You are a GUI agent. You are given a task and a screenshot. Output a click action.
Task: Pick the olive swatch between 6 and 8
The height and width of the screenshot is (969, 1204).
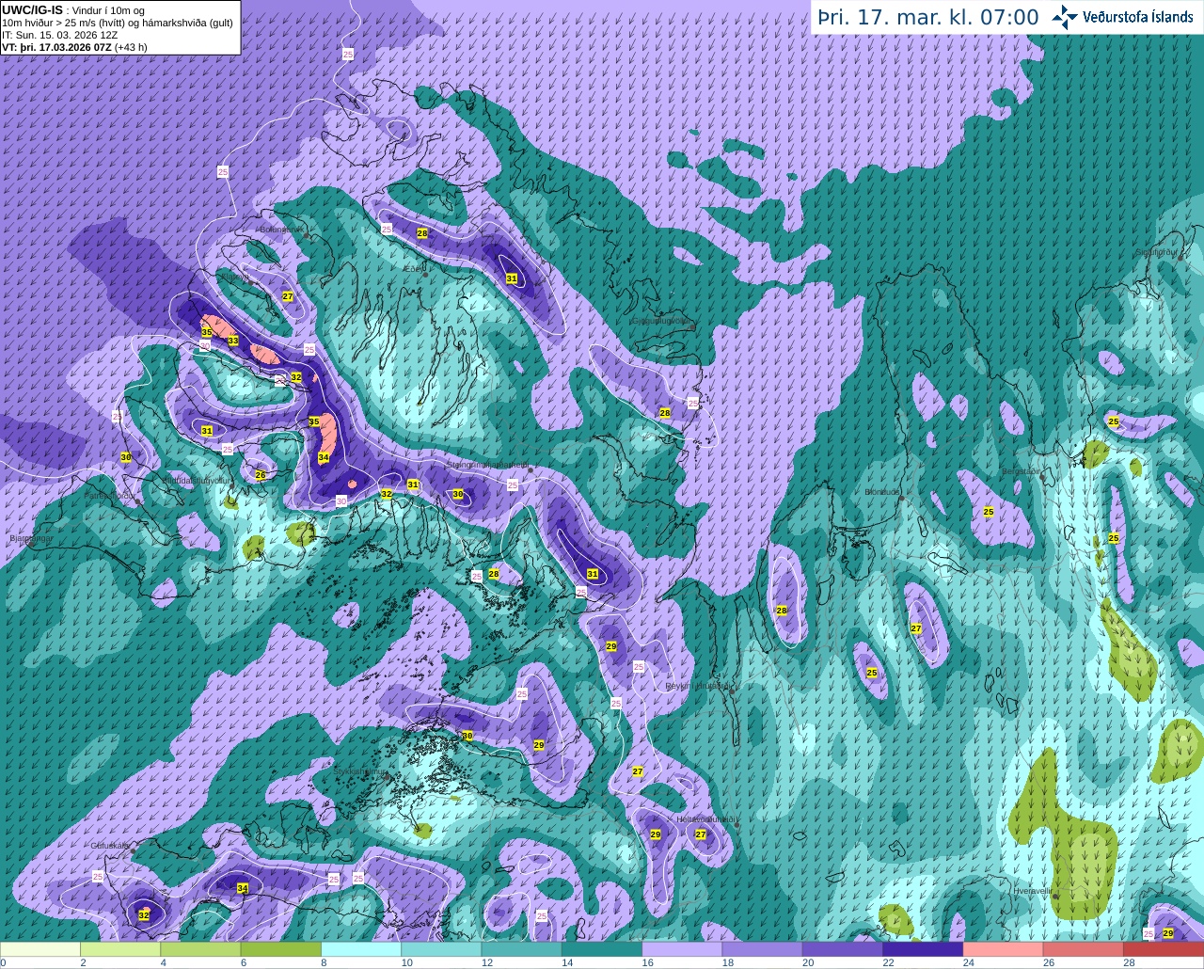tap(280, 948)
